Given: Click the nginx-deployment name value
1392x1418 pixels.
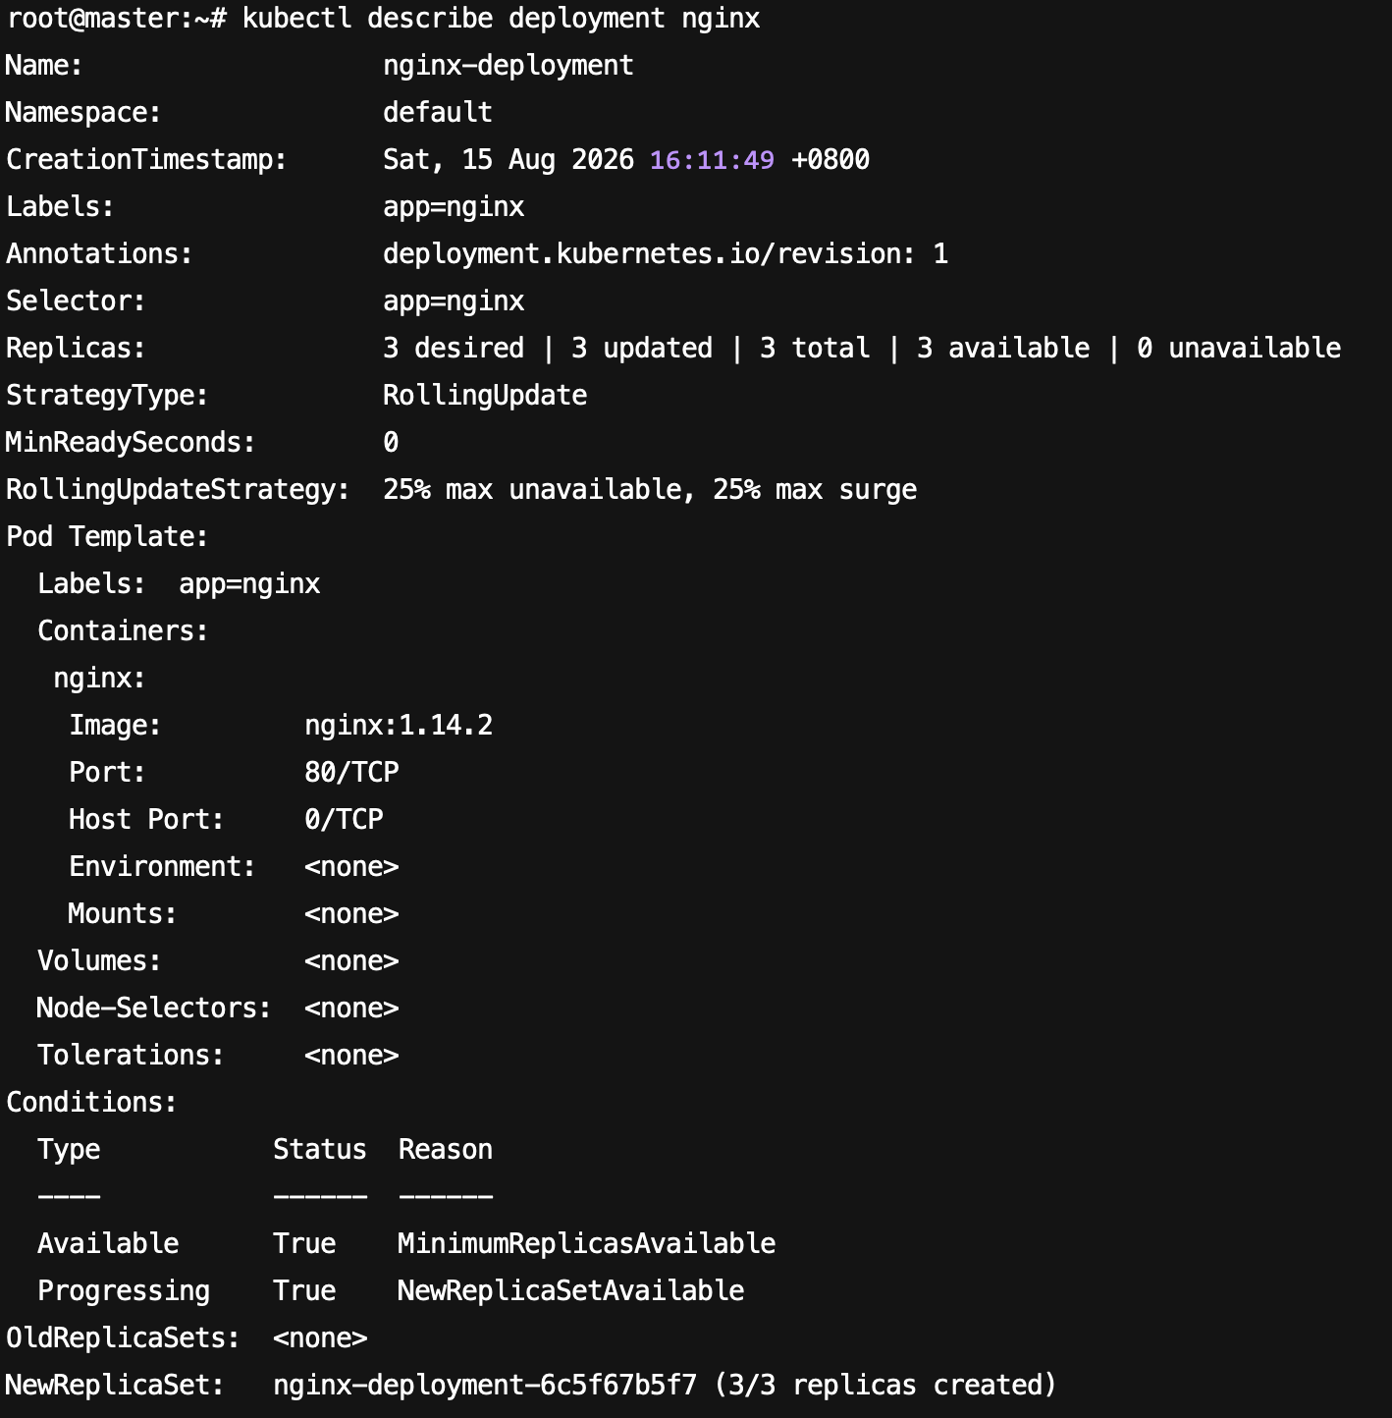Looking at the screenshot, I should coord(509,66).
